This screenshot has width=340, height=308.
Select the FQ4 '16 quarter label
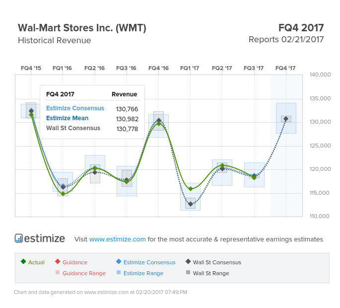pos(158,68)
